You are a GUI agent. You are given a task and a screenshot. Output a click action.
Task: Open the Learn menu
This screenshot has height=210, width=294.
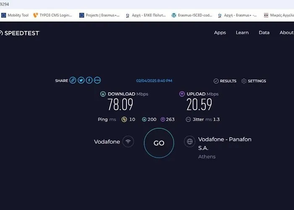[x=242, y=33]
